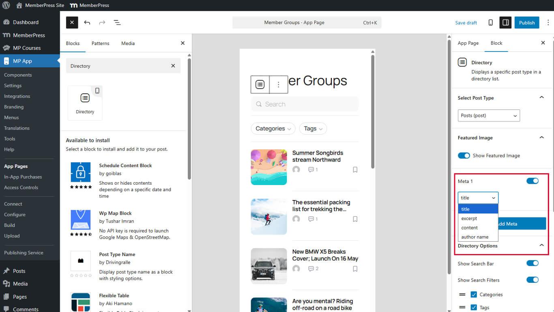The image size is (554, 312).
Task: Bookmark the Summer Songbirds post
Action: point(355,170)
